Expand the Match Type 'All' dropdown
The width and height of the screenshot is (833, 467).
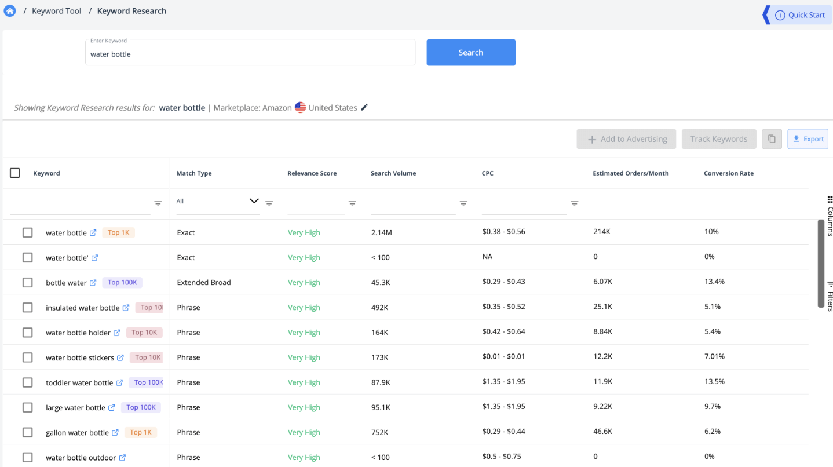coord(253,201)
